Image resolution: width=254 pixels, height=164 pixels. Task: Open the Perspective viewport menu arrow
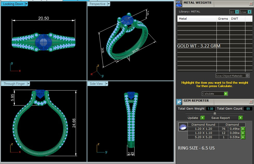(109, 4)
